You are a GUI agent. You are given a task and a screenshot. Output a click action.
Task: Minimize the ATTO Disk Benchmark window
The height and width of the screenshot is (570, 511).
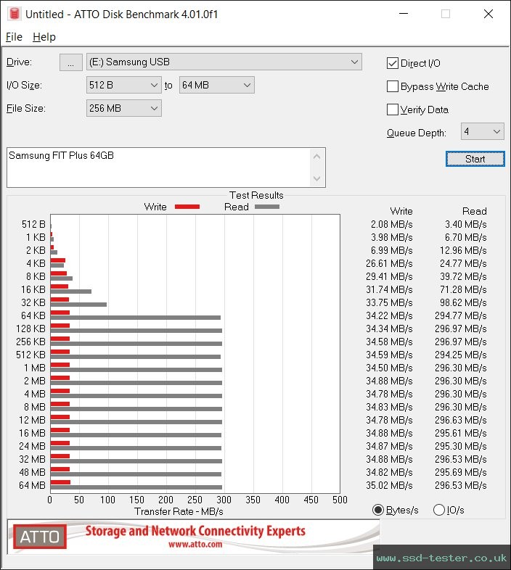coord(404,14)
